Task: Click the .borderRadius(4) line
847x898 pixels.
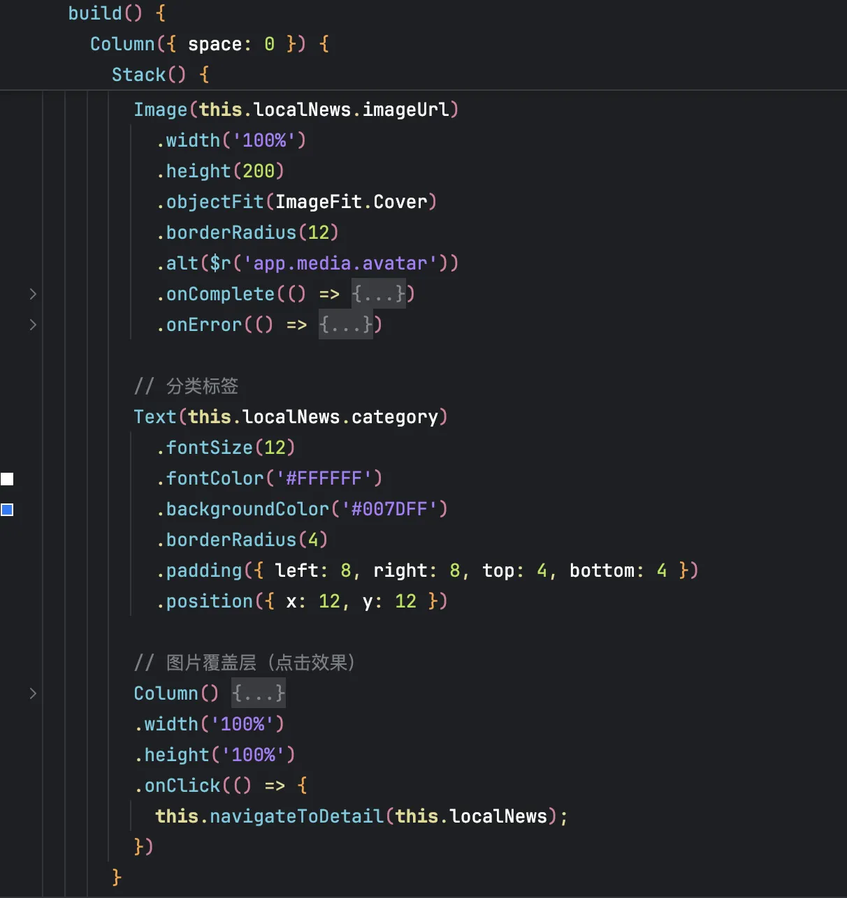Action: [x=242, y=540]
